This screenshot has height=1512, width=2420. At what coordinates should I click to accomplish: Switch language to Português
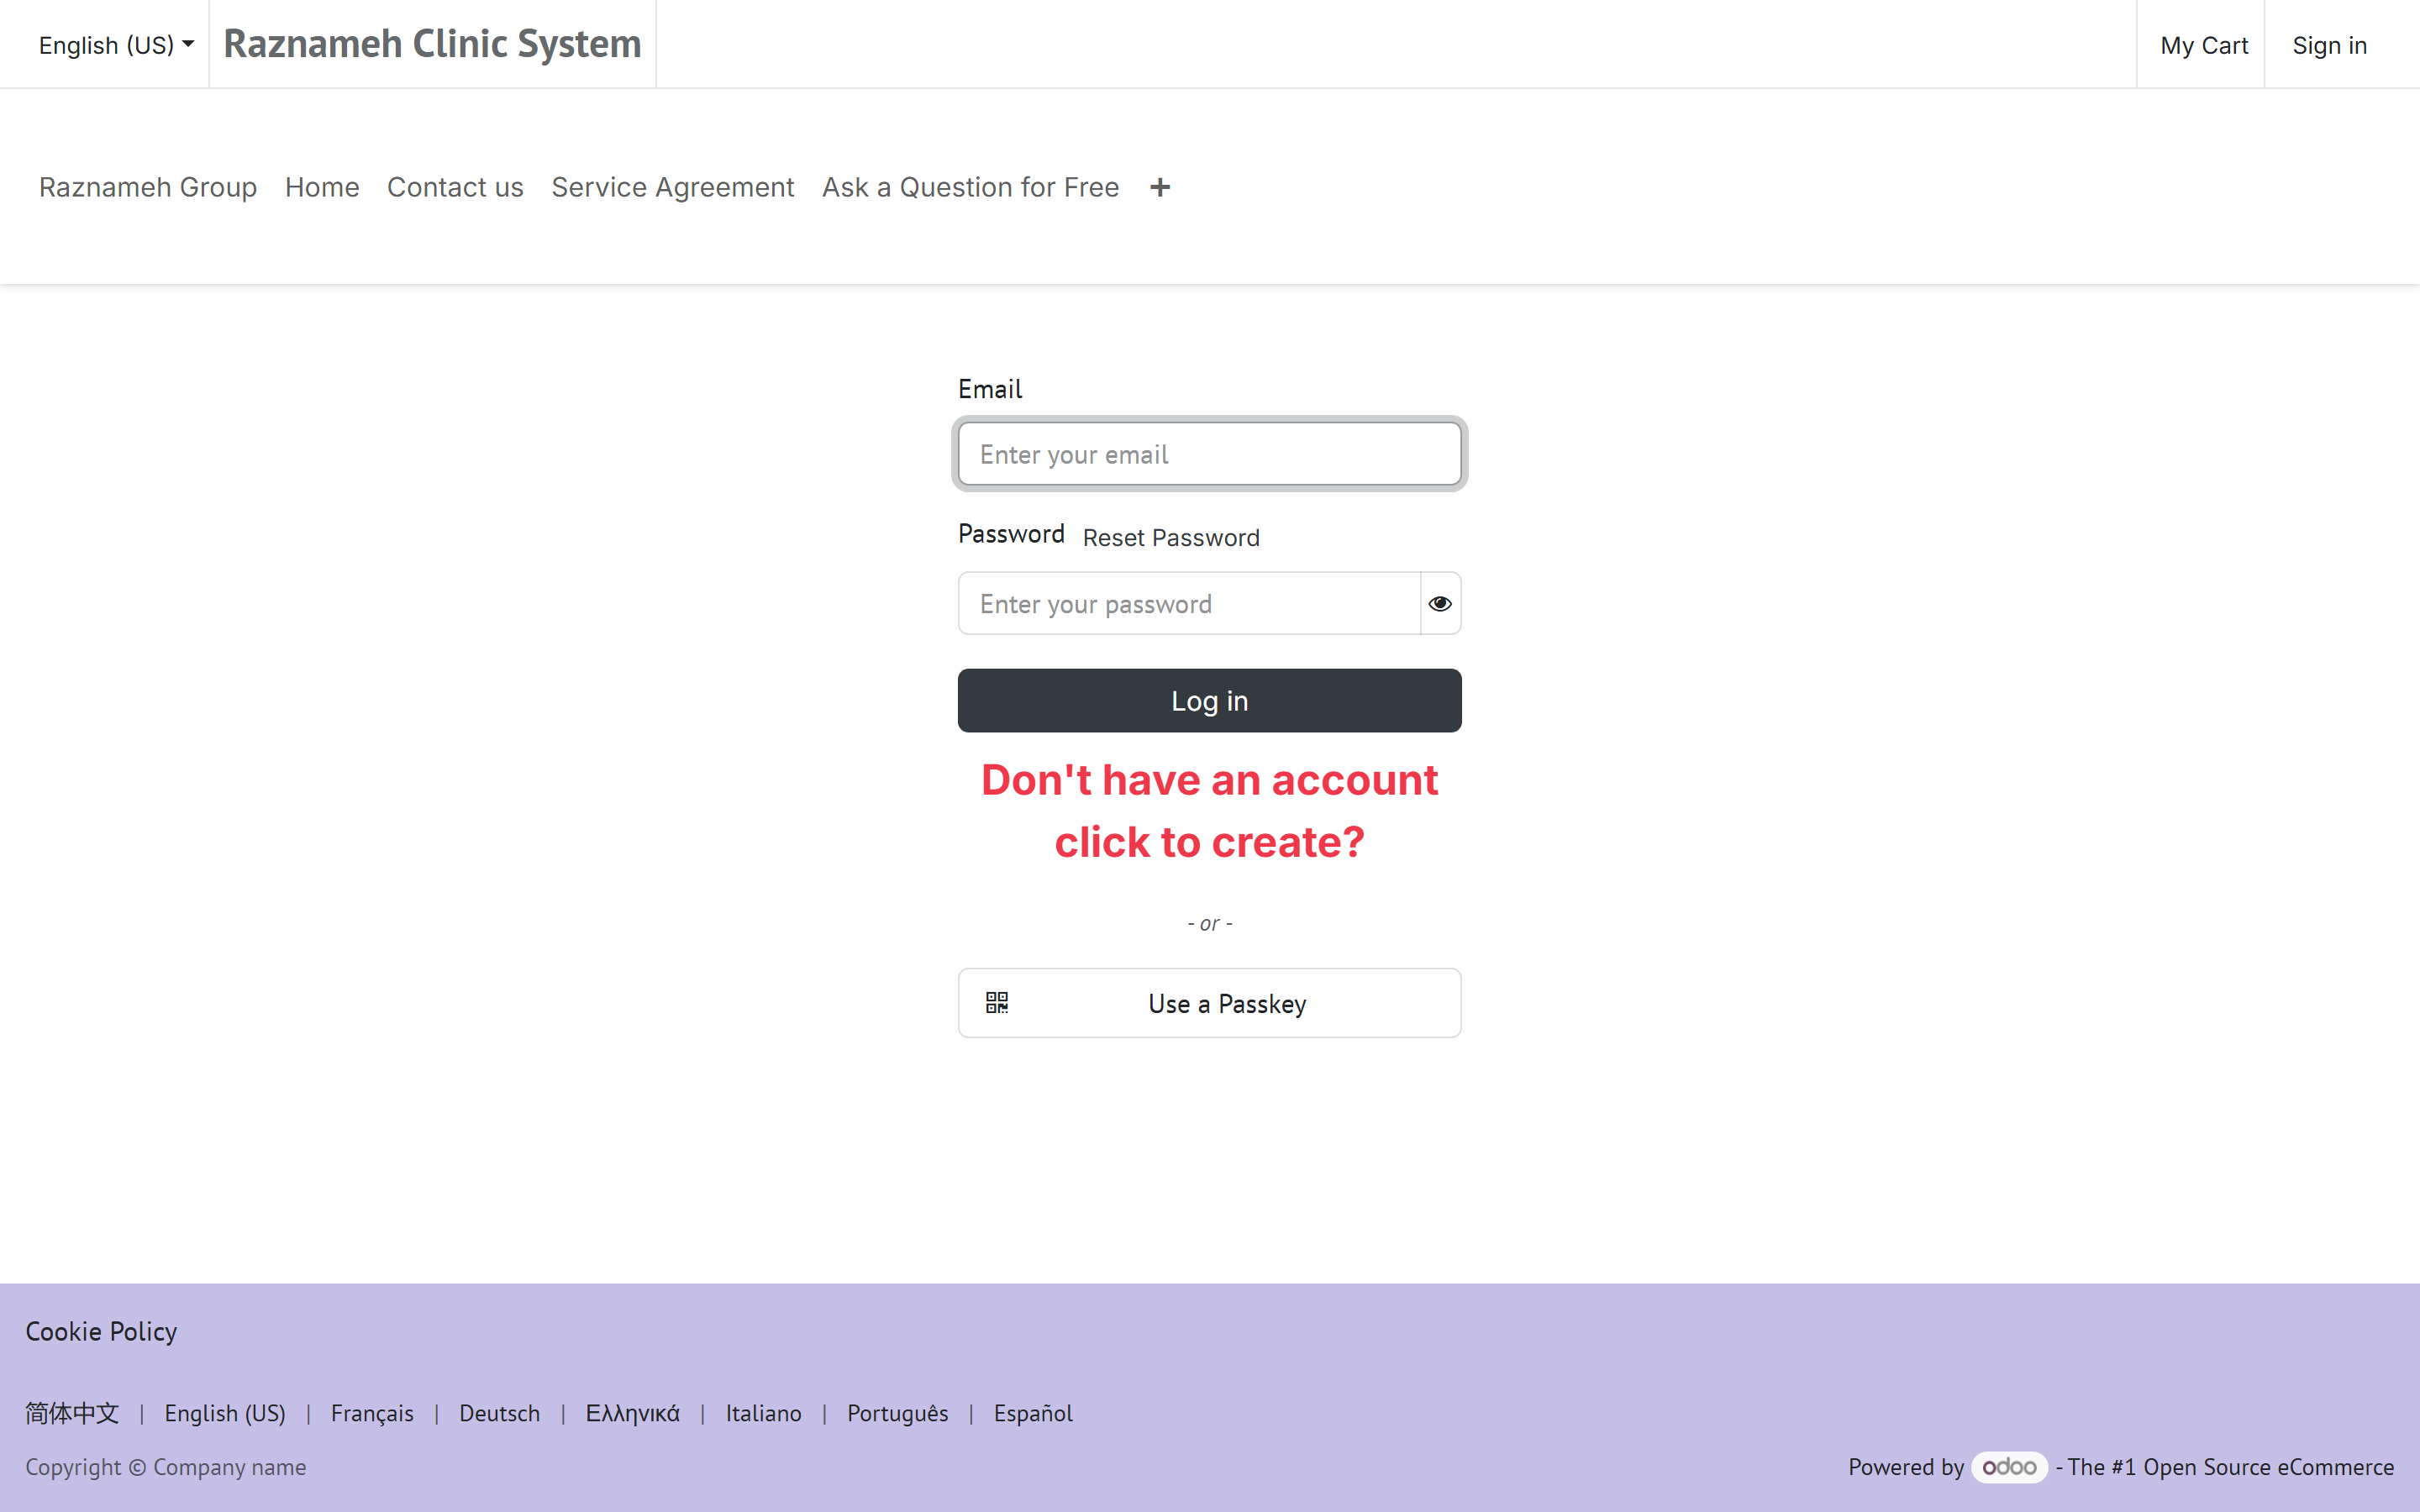pyautogui.click(x=897, y=1413)
